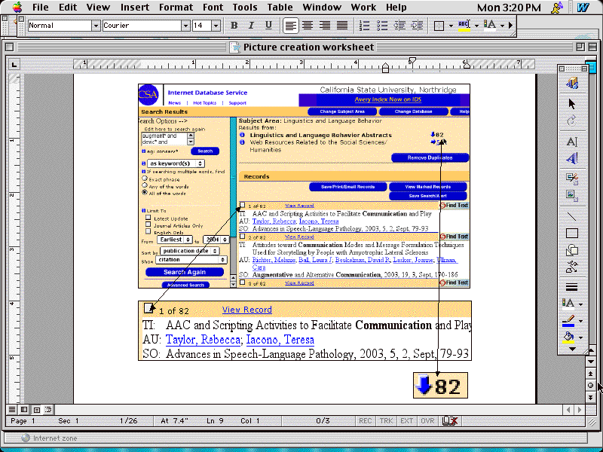This screenshot has width=603, height=452.
Task: Open the Work menu
Action: 363,8
